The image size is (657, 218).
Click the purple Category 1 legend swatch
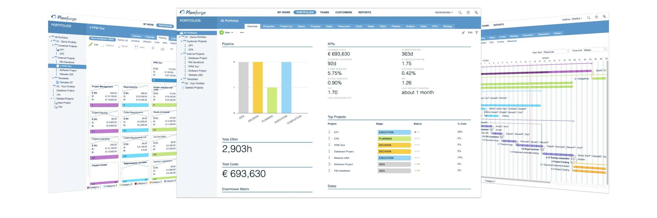(88, 188)
